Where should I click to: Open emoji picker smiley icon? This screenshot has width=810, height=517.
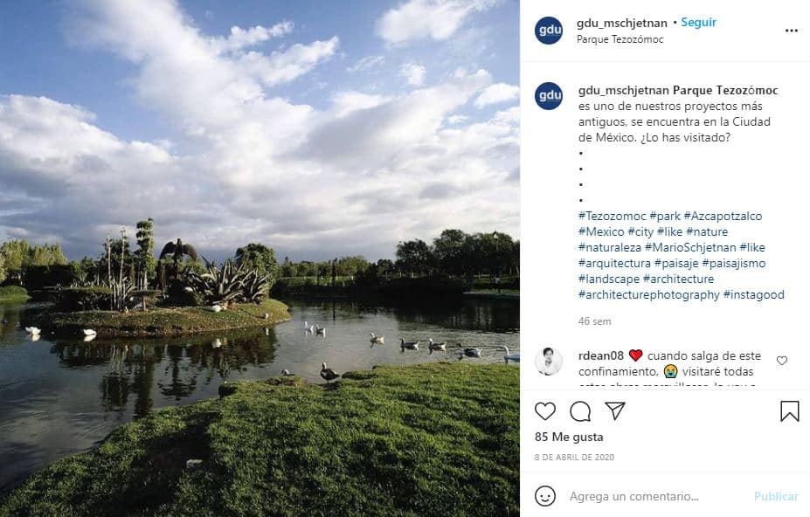545,496
